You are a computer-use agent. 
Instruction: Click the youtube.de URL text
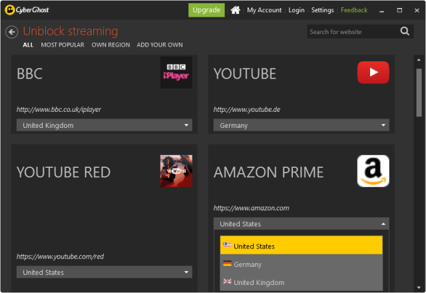pyautogui.click(x=247, y=109)
